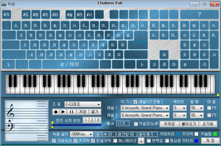Pause playback with the pause button
Screen dimensions: 221x146
click(x=71, y=112)
